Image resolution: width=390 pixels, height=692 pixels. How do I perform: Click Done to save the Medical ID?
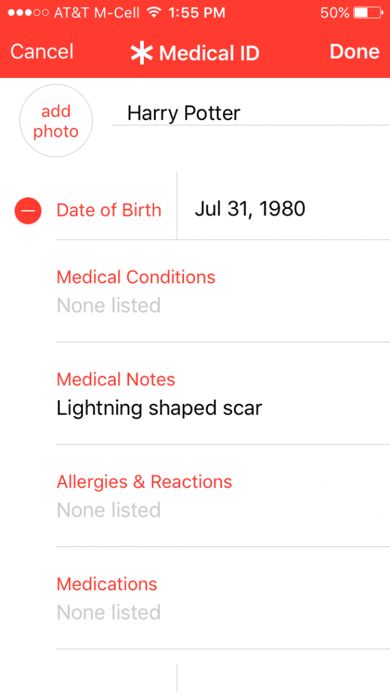click(x=354, y=51)
